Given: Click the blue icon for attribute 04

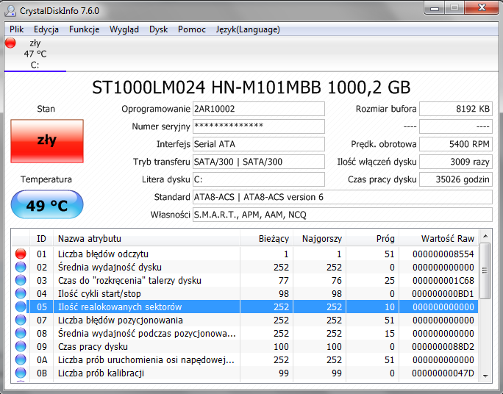Looking at the screenshot, I should pyautogui.click(x=21, y=293).
